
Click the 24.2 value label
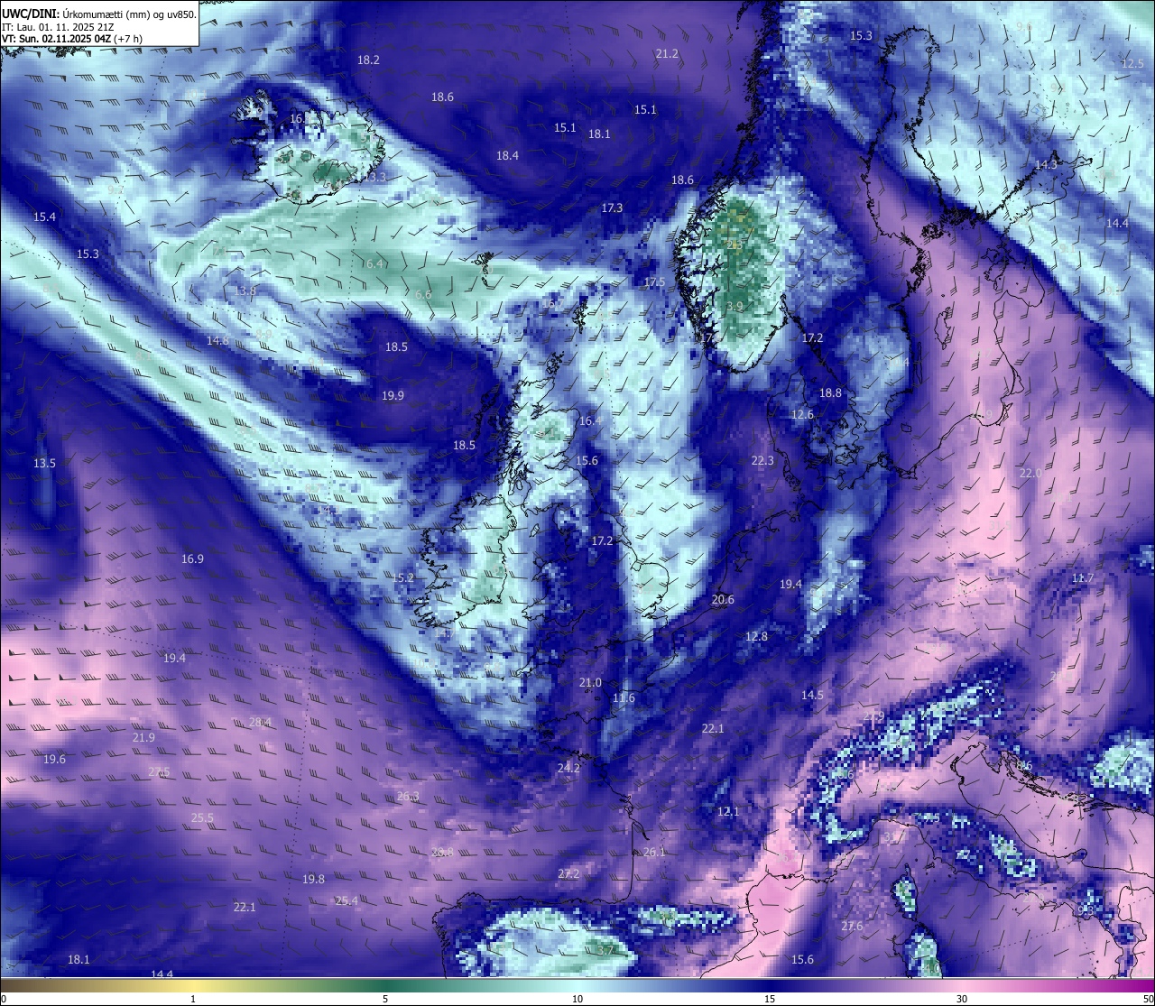click(568, 769)
